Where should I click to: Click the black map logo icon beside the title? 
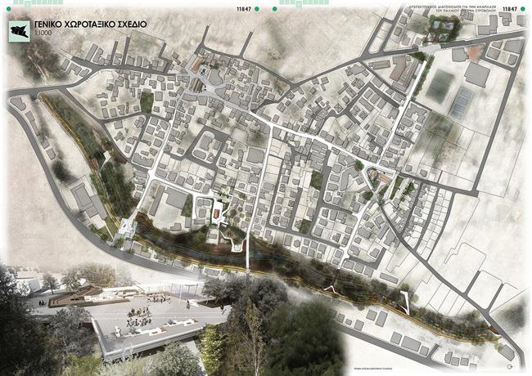click(20, 29)
